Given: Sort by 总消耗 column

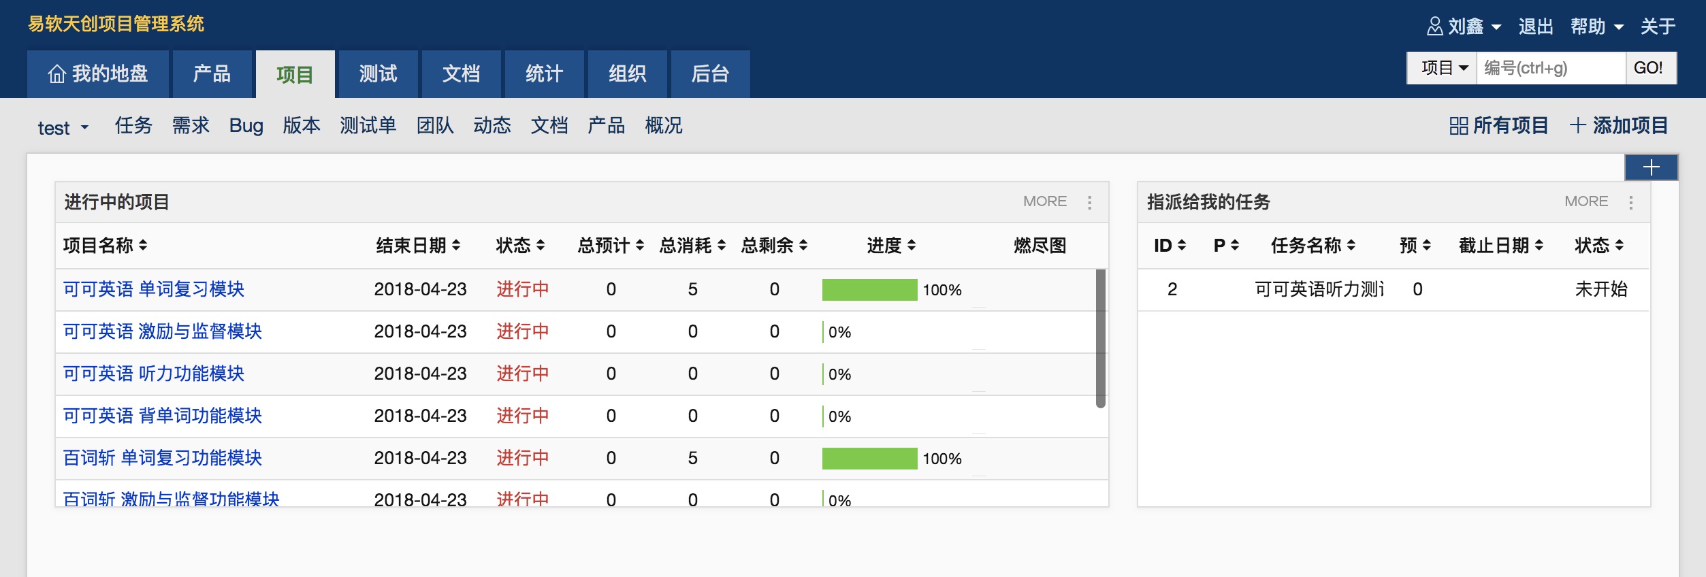Looking at the screenshot, I should pyautogui.click(x=692, y=246).
